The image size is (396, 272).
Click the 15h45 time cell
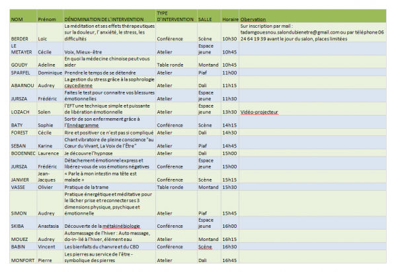[x=230, y=203]
